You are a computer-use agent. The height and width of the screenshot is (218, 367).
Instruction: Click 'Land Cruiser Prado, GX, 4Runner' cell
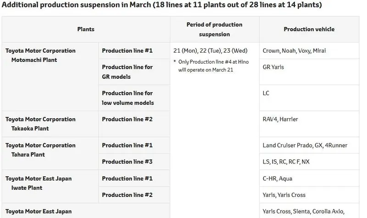coord(309,145)
